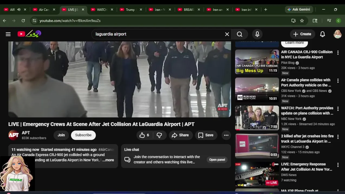
Task: Click Learn more button in sidebar
Action: [x=294, y=43]
